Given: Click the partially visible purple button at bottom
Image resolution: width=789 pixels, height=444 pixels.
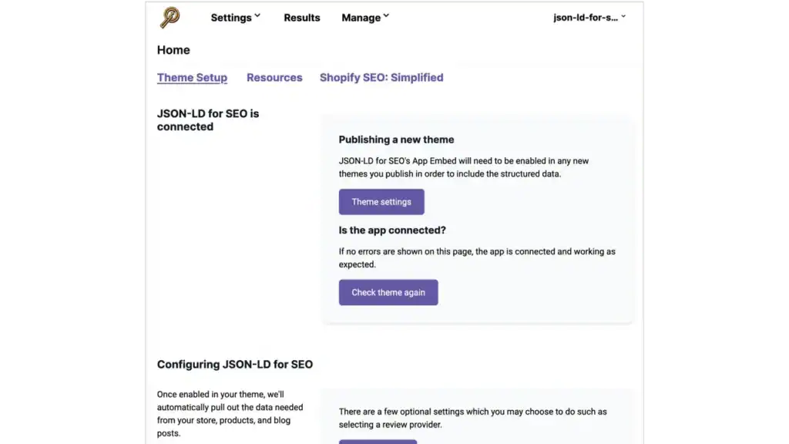Looking at the screenshot, I should [x=378, y=441].
